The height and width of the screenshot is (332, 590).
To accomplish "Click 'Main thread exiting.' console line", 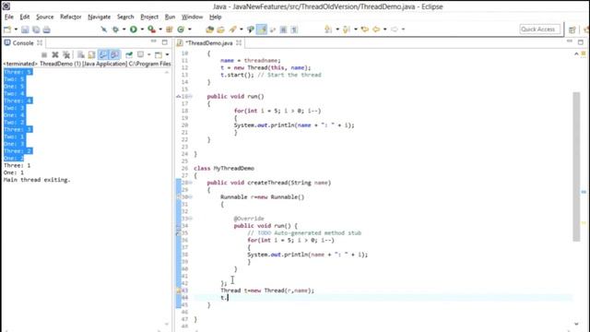I will (x=37, y=180).
